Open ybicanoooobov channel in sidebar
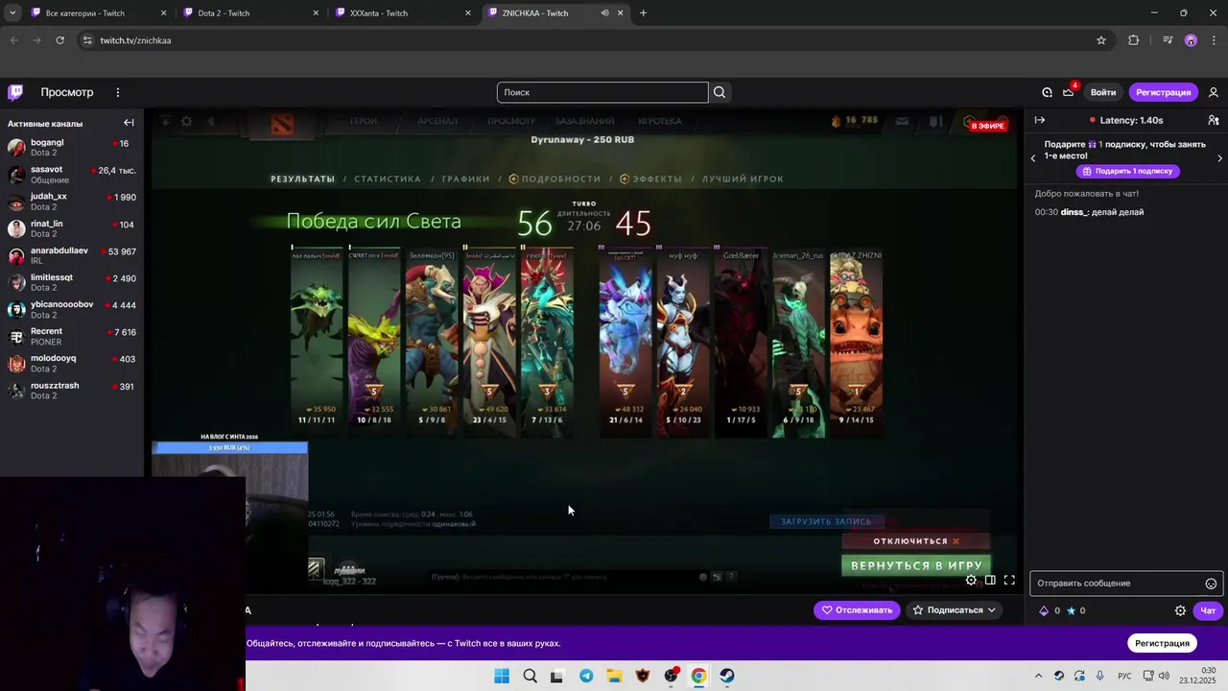Image resolution: width=1228 pixels, height=691 pixels. pyautogui.click(x=72, y=309)
